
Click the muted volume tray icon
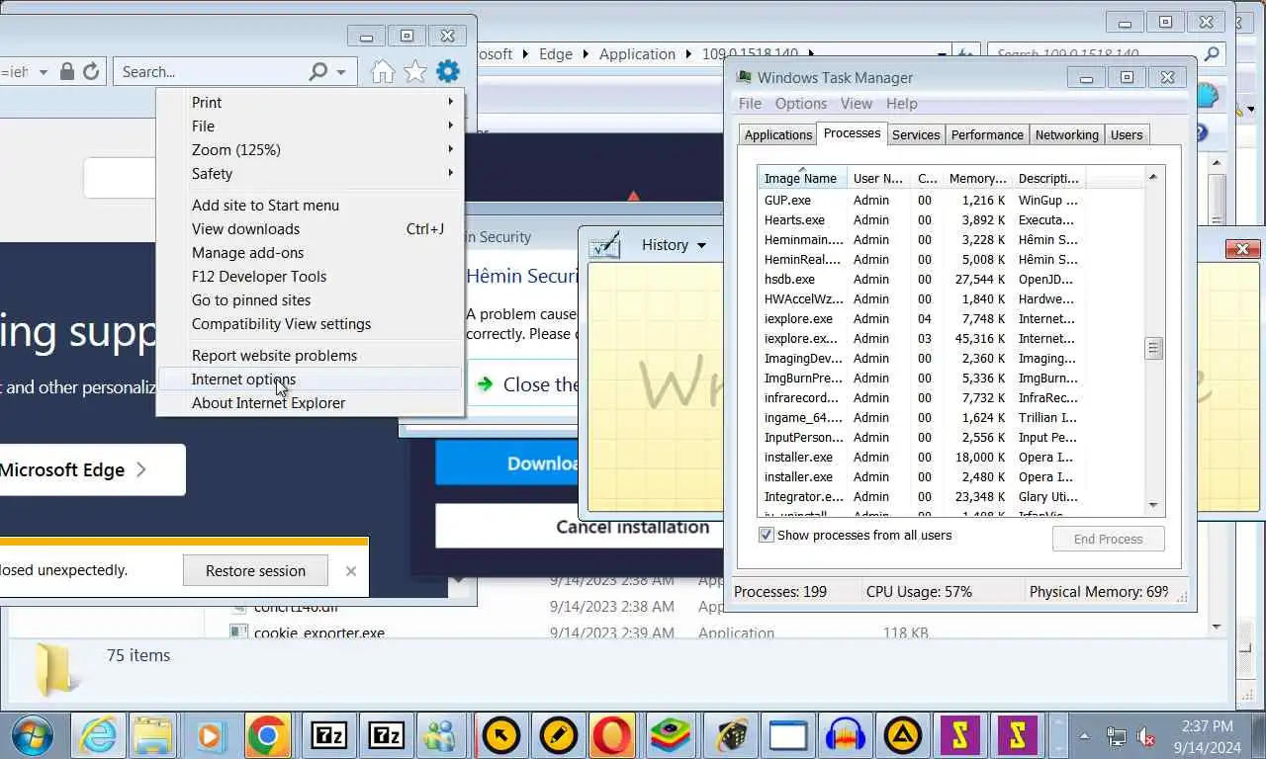1146,736
